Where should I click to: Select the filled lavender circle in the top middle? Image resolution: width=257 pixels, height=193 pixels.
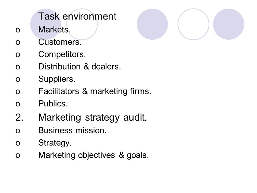point(152,24)
